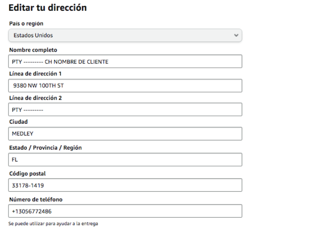Click the PTY prefix in Nombre completo field
Image resolution: width=314 pixels, height=233 pixels.
(x=17, y=62)
